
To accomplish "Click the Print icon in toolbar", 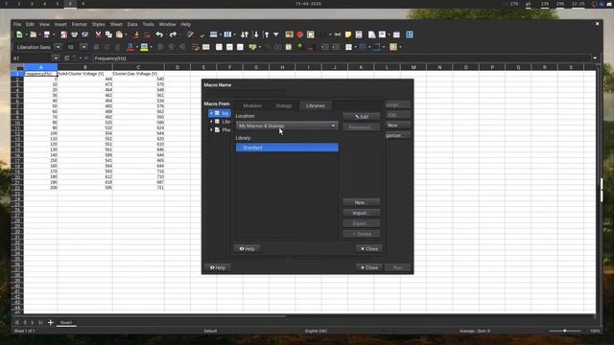I will (x=75, y=34).
